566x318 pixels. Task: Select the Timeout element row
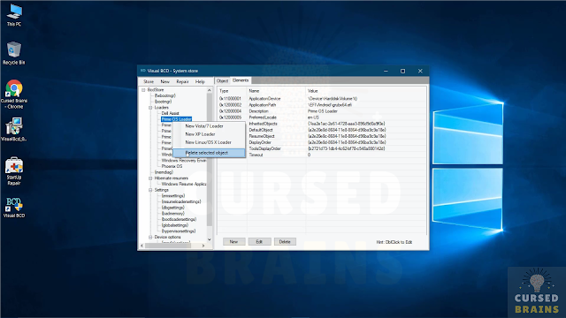point(322,155)
